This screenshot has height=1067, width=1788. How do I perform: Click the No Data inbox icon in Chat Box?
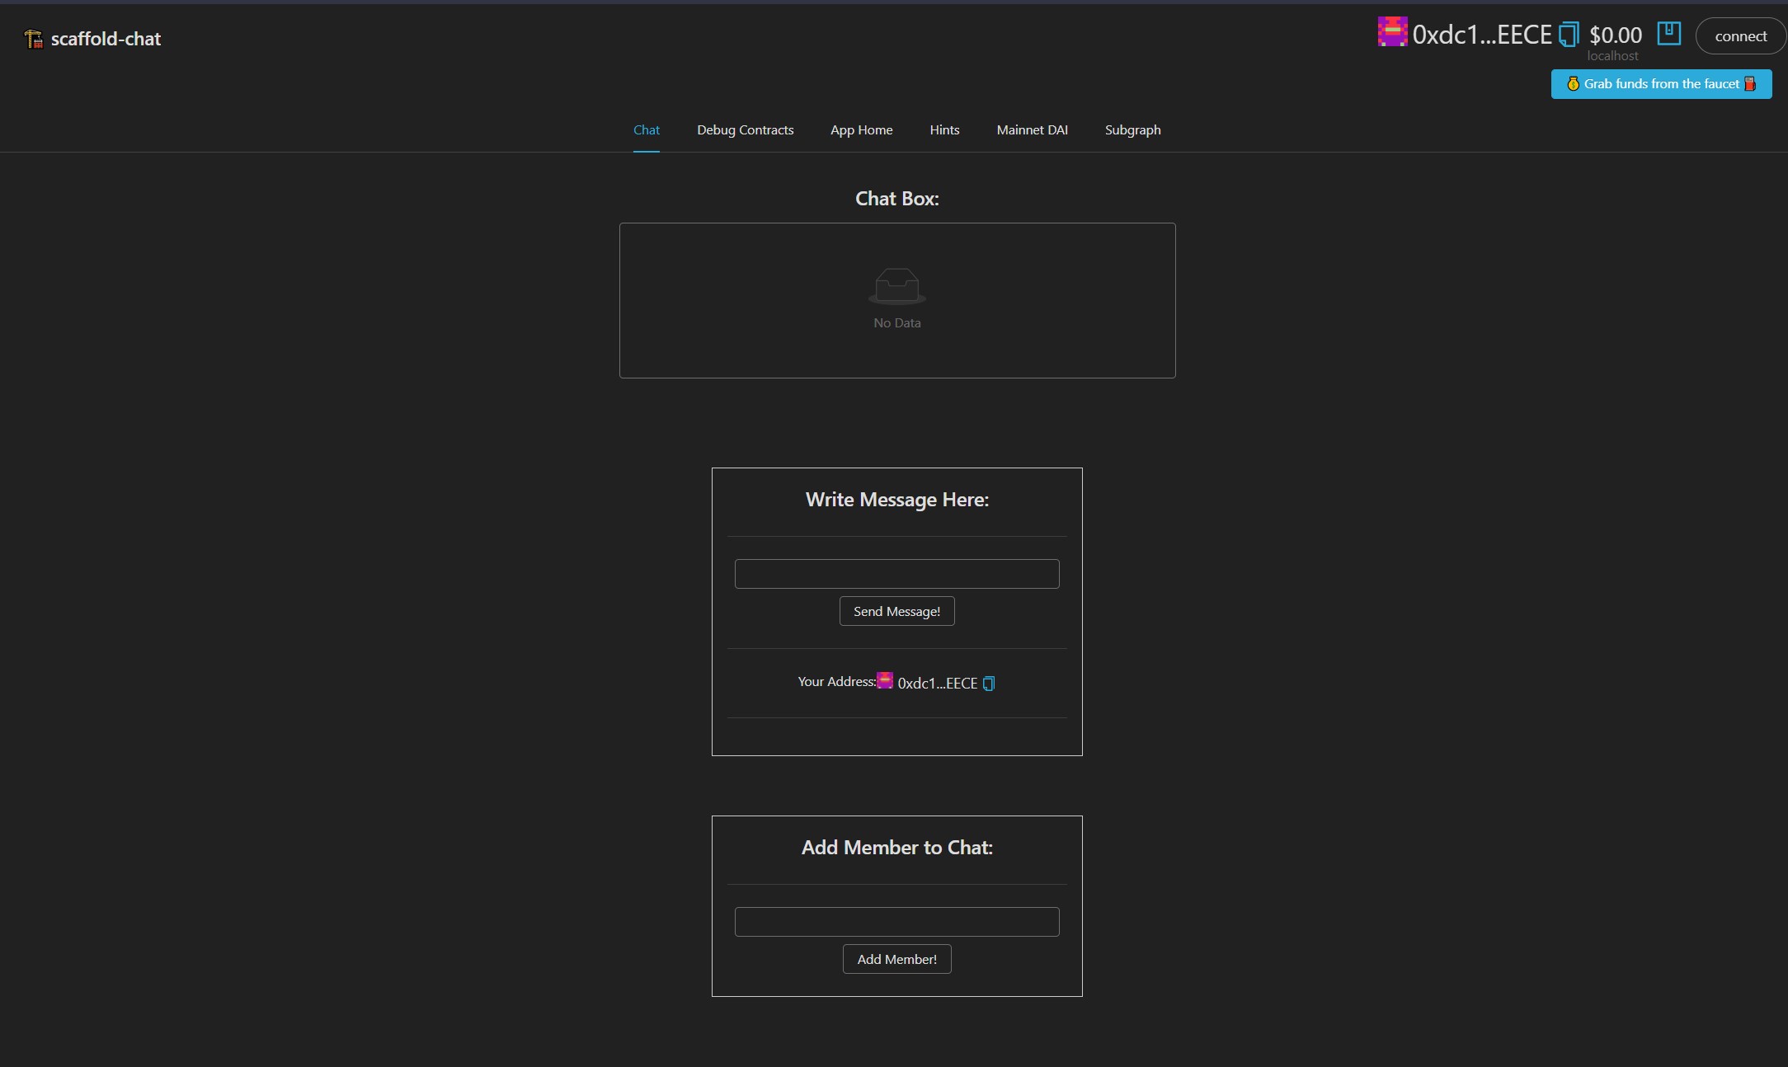pyautogui.click(x=896, y=285)
